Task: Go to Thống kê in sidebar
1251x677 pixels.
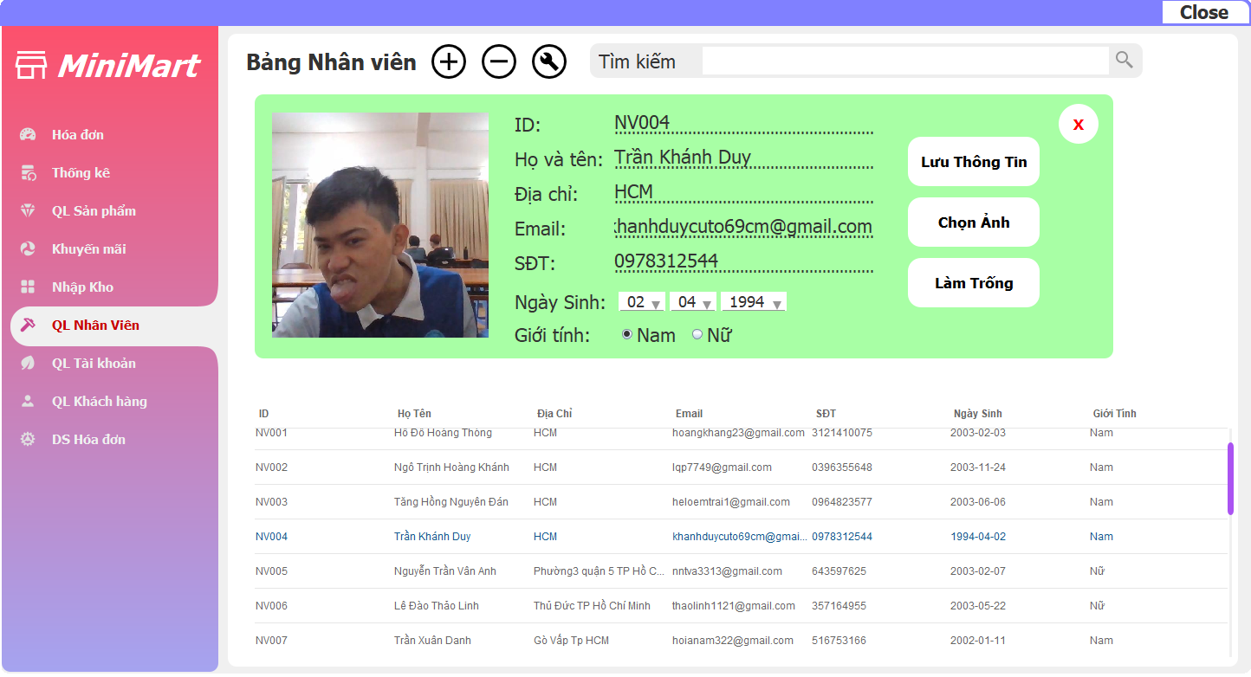Action: 81,173
